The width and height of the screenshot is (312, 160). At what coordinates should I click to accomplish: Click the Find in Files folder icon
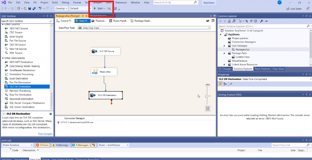pos(109,9)
